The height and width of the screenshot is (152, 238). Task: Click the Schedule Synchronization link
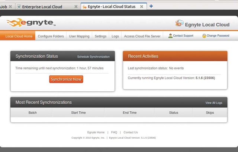pyautogui.click(x=93, y=57)
